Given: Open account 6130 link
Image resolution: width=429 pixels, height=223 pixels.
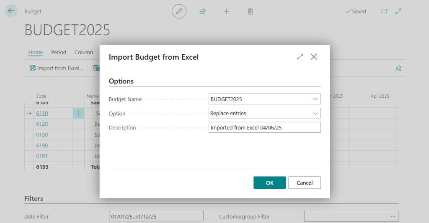Looking at the screenshot, I should (42, 134).
